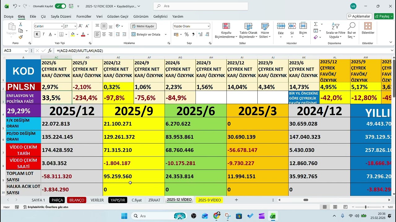Open Hücre Stilleri gallery
396x222 pixels.
pyautogui.click(x=265, y=31)
